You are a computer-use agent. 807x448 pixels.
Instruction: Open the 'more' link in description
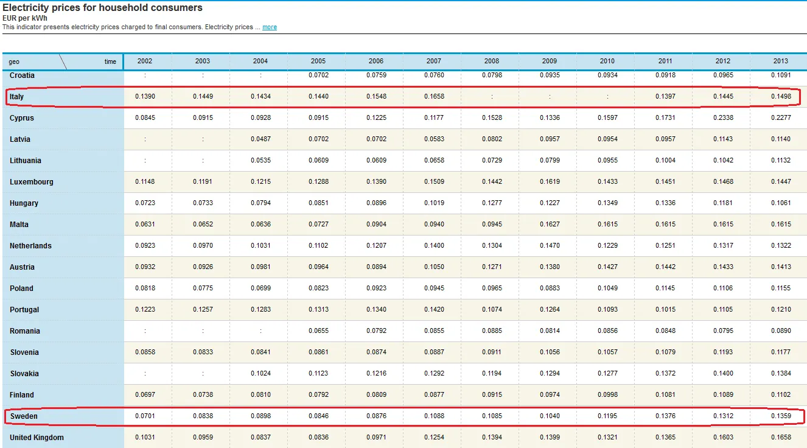270,27
